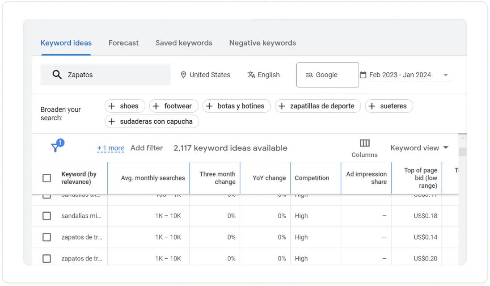Image resolution: width=490 pixels, height=286 pixels.
Task: Expand the Feb 2023 - Jan 2024 date dropdown
Action: (x=446, y=75)
